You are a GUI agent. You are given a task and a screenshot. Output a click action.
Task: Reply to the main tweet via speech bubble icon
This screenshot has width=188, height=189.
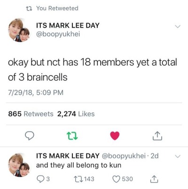click(x=30, y=136)
